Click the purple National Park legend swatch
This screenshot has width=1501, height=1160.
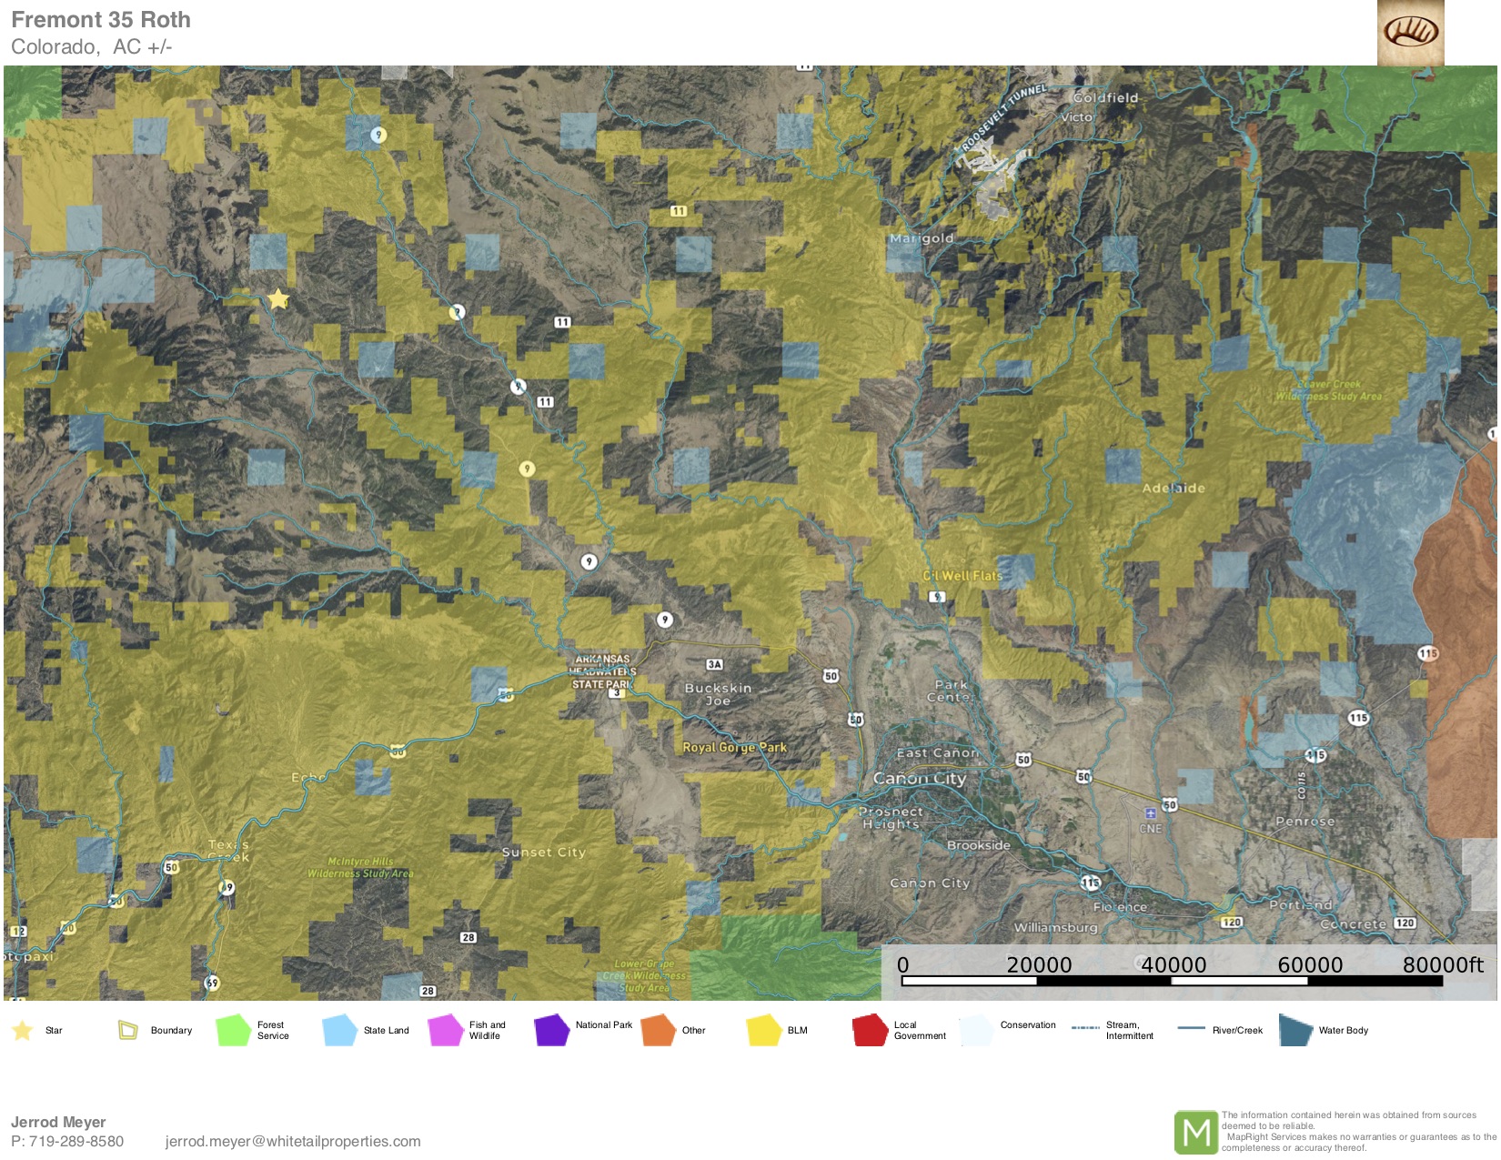coord(551,1030)
